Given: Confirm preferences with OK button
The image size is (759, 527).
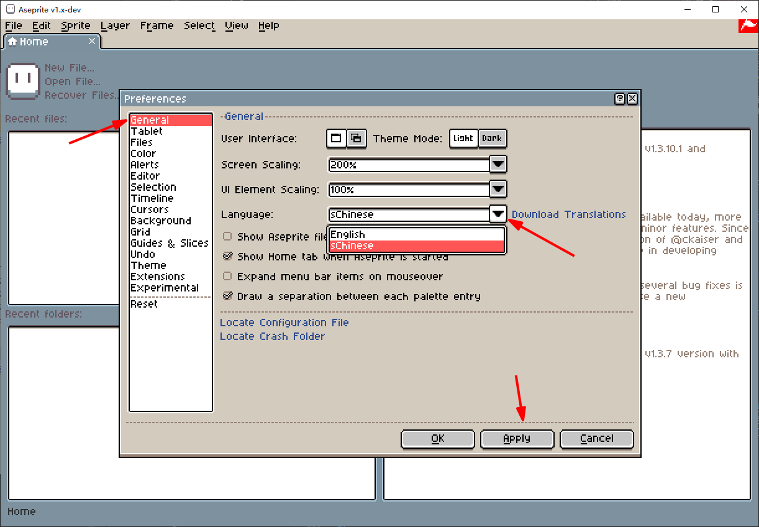Looking at the screenshot, I should click(438, 439).
